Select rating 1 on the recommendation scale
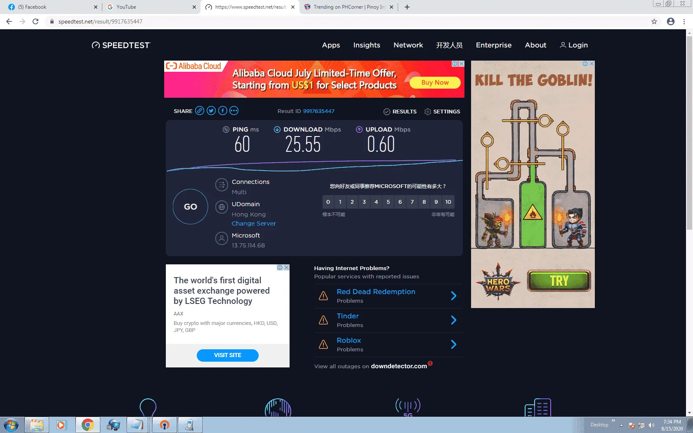Viewport: 693px width, 433px height. [x=340, y=202]
